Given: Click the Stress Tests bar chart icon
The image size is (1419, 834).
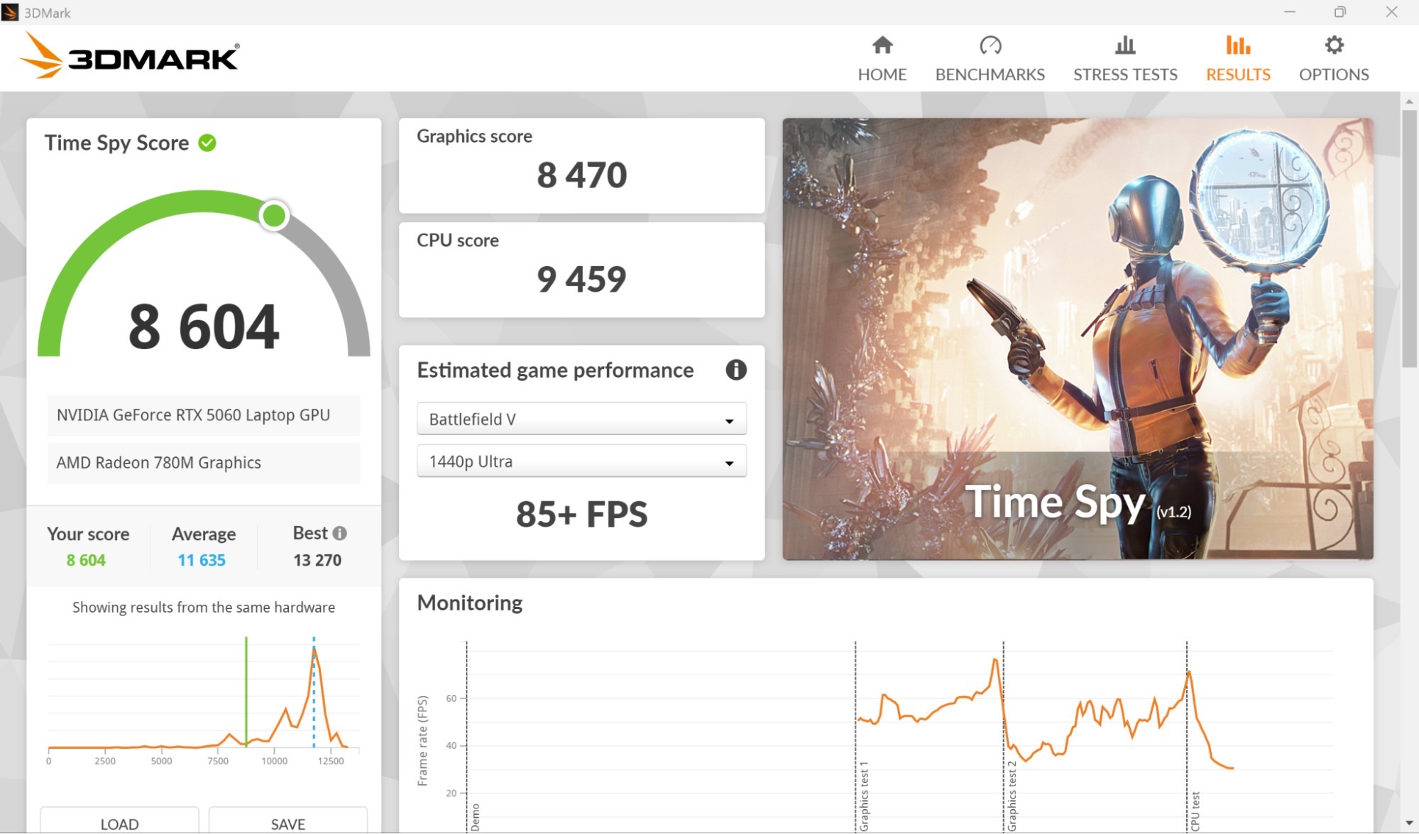Looking at the screenshot, I should click(1124, 45).
